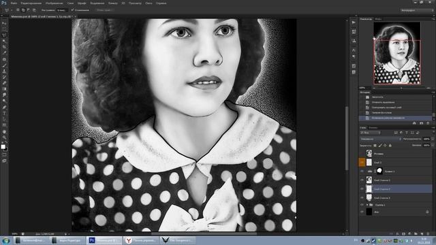Hide the layer group

[362, 205]
